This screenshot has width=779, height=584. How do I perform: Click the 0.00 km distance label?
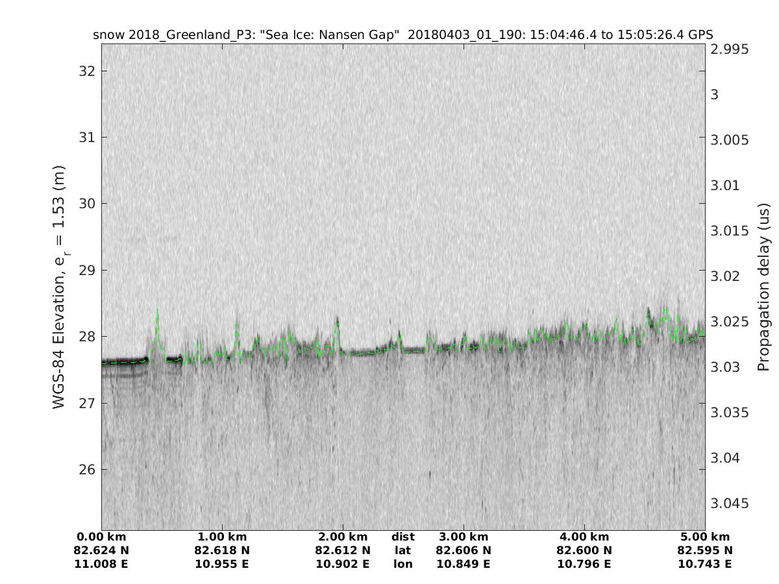point(101,537)
